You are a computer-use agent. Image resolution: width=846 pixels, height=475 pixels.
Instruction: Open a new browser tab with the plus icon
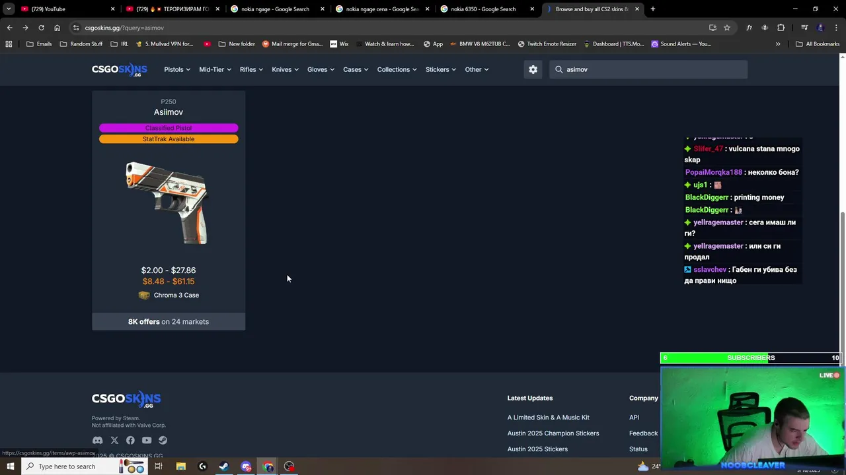653,9
